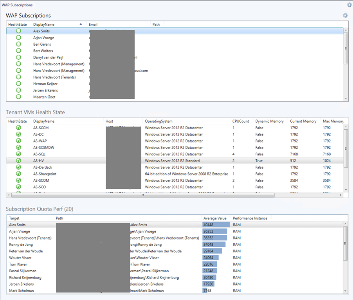Select Mark Scholman in quota targets
This screenshot has height=300, width=353.
coord(22,291)
